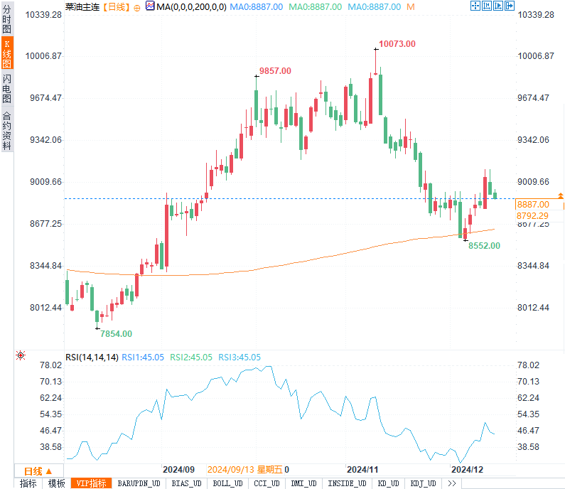This screenshot has width=565, height=489.
Task: Click the four-pane layout icon at top right
Action: click(475, 6)
